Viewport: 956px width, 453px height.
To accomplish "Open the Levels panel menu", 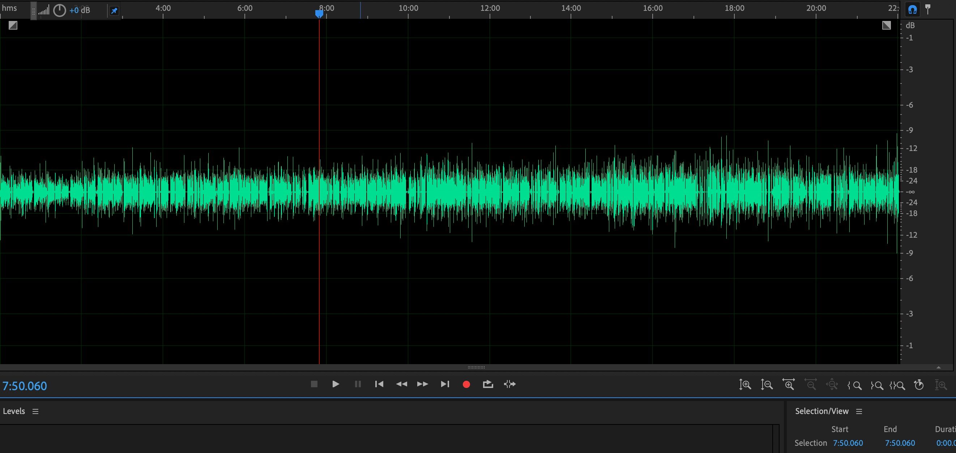I will point(35,411).
